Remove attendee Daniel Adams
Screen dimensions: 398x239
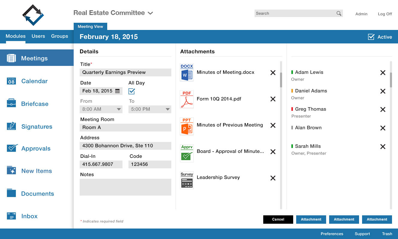click(383, 91)
